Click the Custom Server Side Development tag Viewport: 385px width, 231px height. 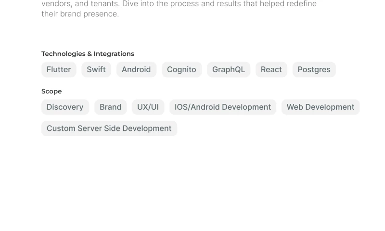click(109, 128)
